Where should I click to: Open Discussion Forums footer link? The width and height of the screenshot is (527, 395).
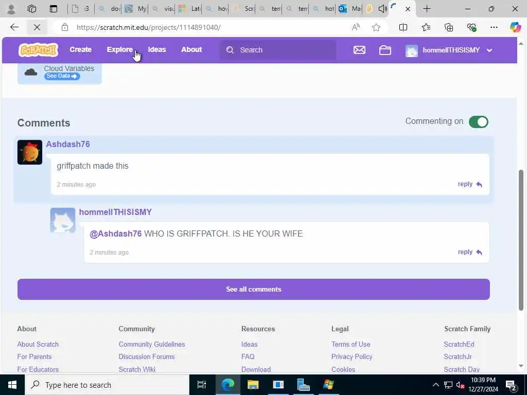[x=147, y=357]
